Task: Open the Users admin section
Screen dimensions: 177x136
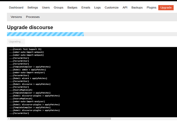Action: pos(46,8)
